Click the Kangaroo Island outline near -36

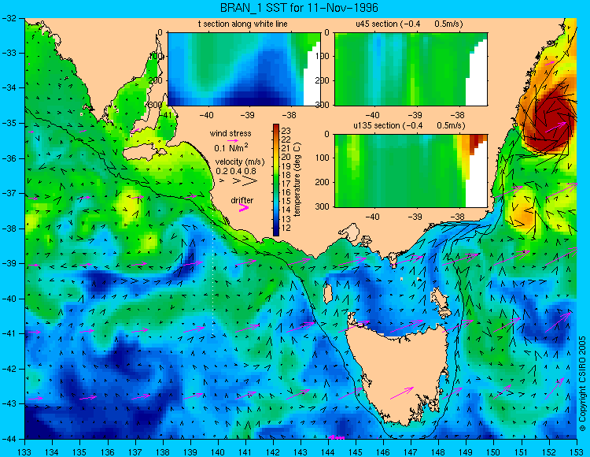point(145,153)
